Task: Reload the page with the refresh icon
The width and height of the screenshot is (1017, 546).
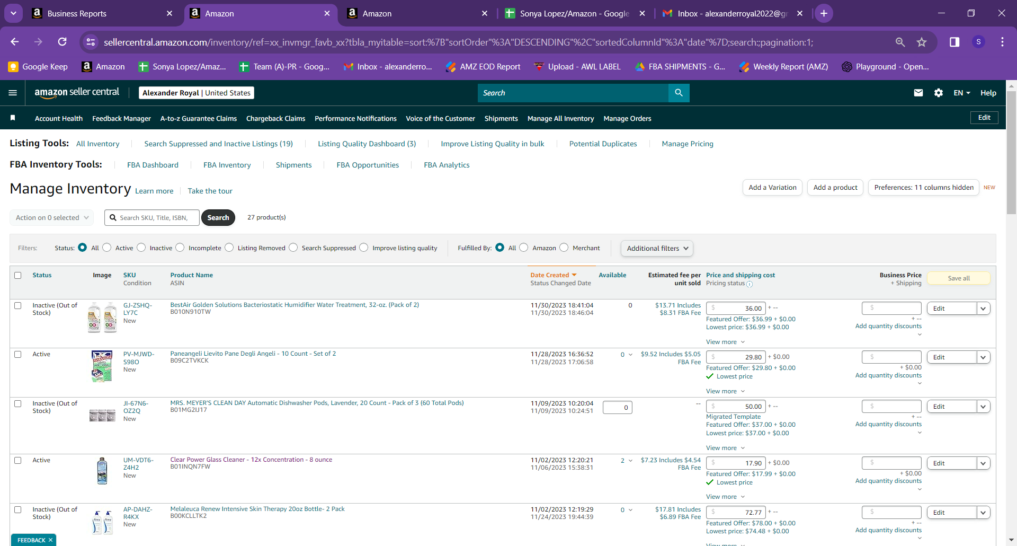Action: 62,42
